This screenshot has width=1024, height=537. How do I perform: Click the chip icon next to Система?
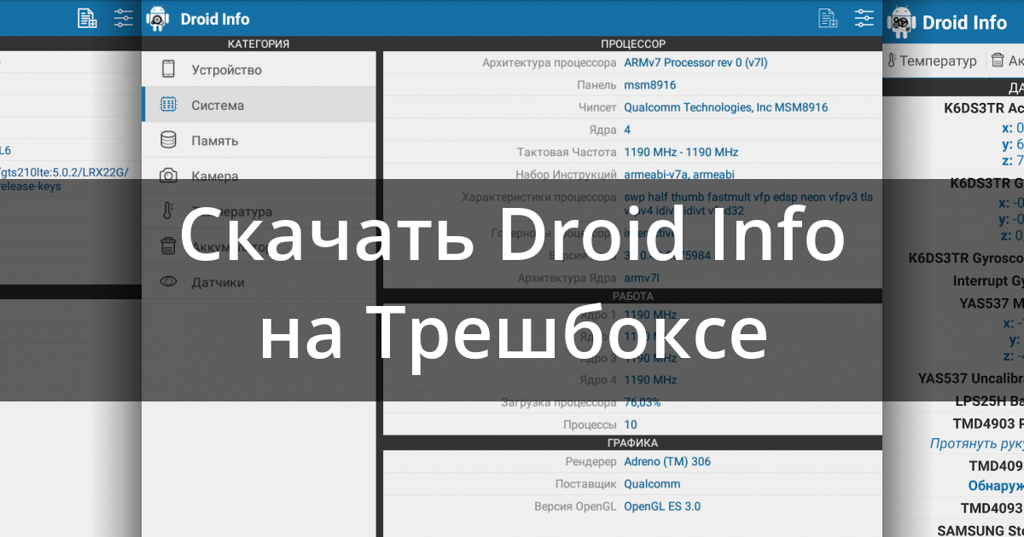(x=169, y=105)
